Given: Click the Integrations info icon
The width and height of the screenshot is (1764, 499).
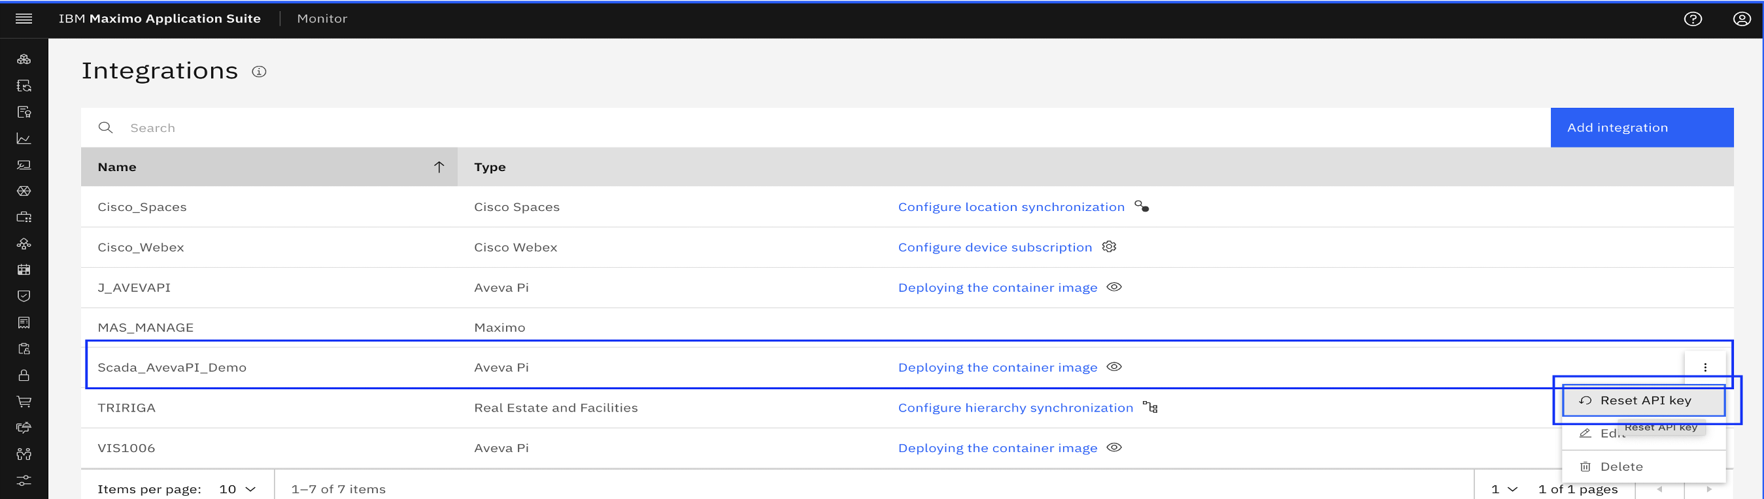Looking at the screenshot, I should pos(259,71).
